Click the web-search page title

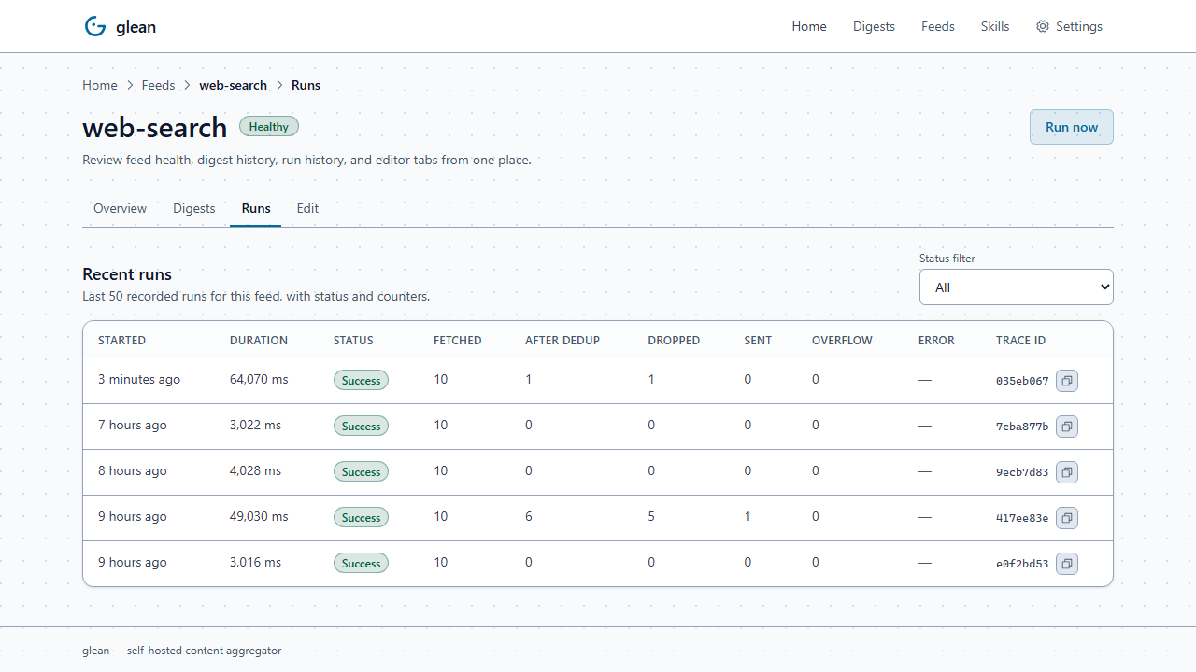click(x=155, y=128)
